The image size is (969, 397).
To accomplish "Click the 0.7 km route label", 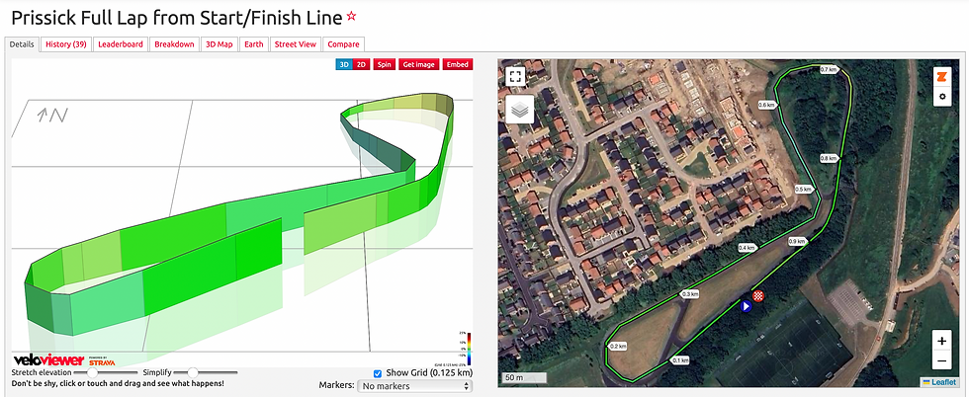I will pos(829,70).
